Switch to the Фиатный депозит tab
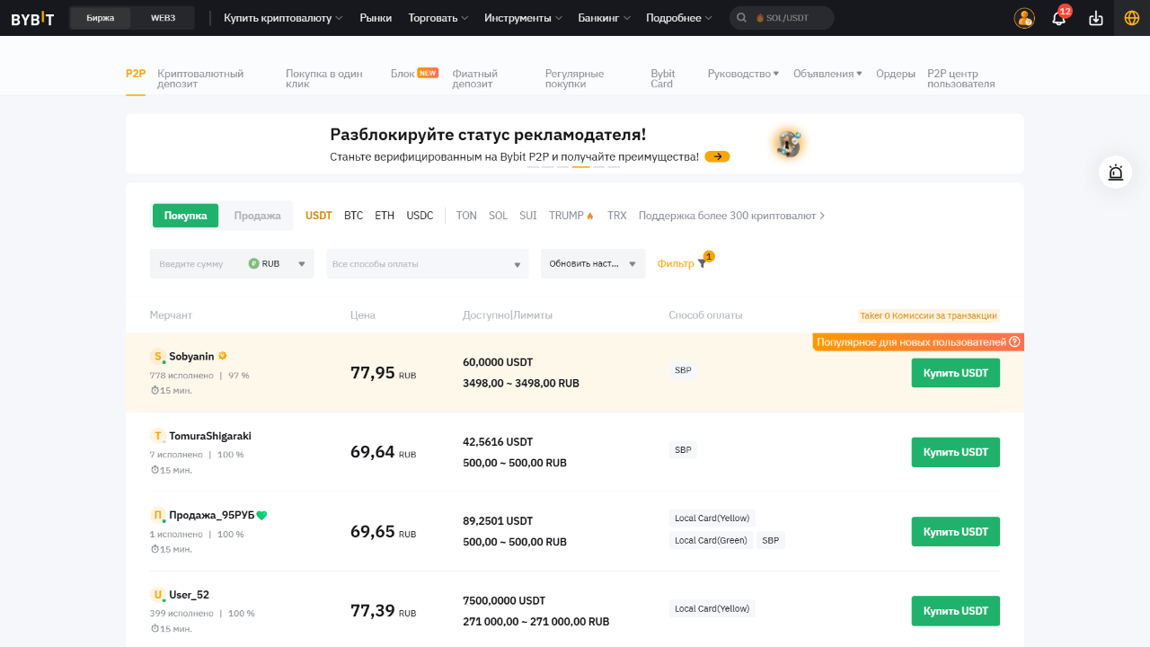Screen dimensions: 1150x647 [474, 79]
